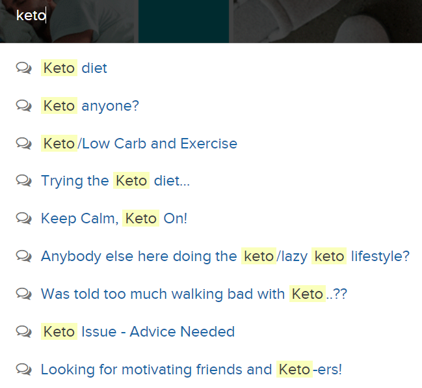Viewport: 422px width, 388px height.
Task: Open 'Anybody else here doing the keto/lazy keto lifestyle?'
Action: click(225, 256)
